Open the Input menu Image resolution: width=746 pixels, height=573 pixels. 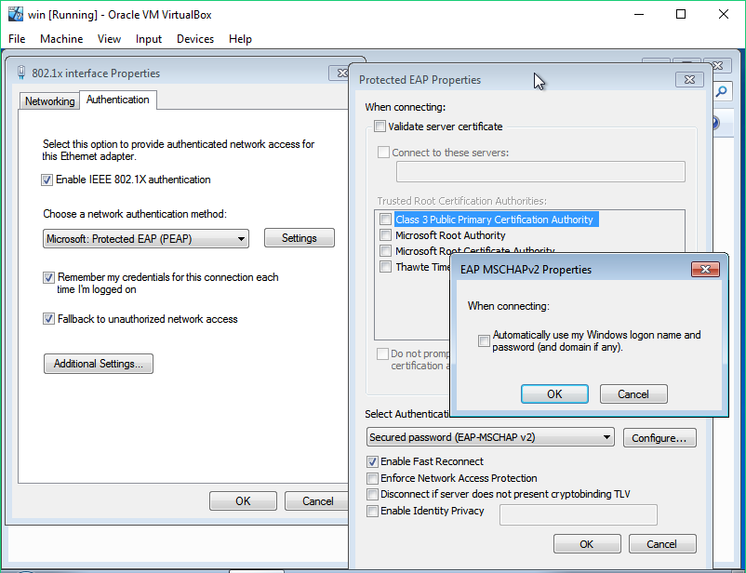149,39
